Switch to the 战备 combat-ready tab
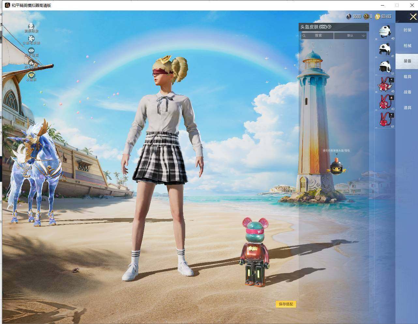The width and height of the screenshot is (418, 324). tap(407, 92)
